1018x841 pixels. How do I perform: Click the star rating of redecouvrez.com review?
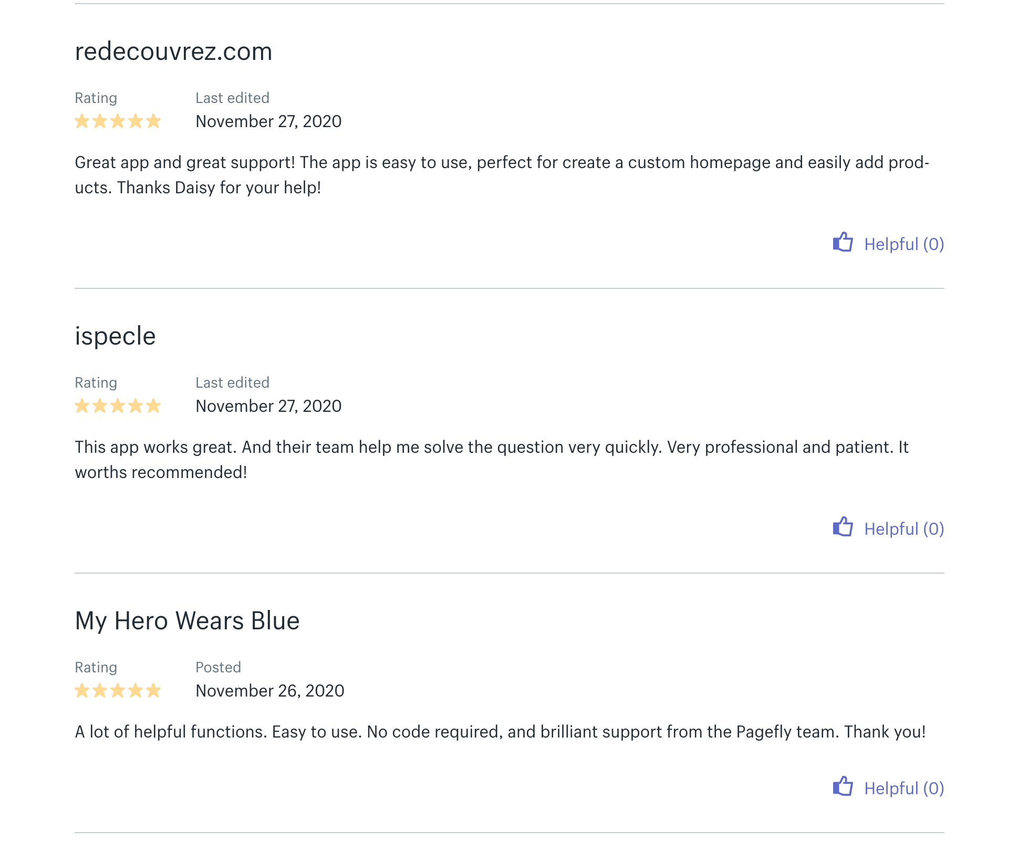(118, 121)
